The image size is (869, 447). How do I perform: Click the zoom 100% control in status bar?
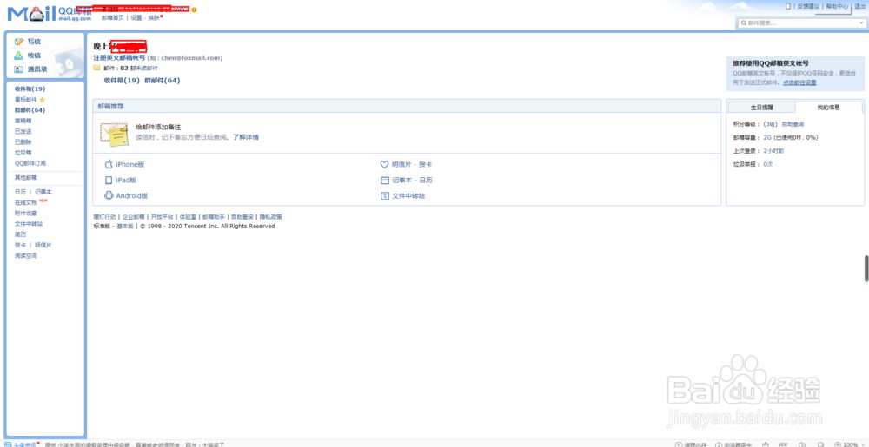click(846, 444)
